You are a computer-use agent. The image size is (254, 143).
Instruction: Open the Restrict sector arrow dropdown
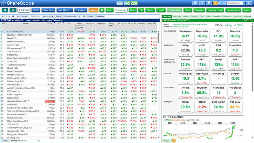coord(79,17)
